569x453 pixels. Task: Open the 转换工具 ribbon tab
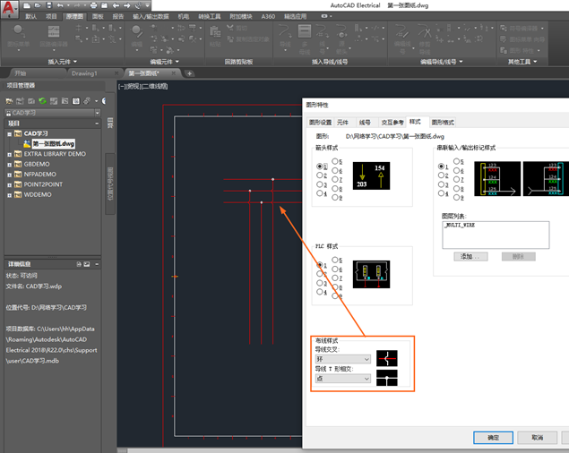coord(210,16)
